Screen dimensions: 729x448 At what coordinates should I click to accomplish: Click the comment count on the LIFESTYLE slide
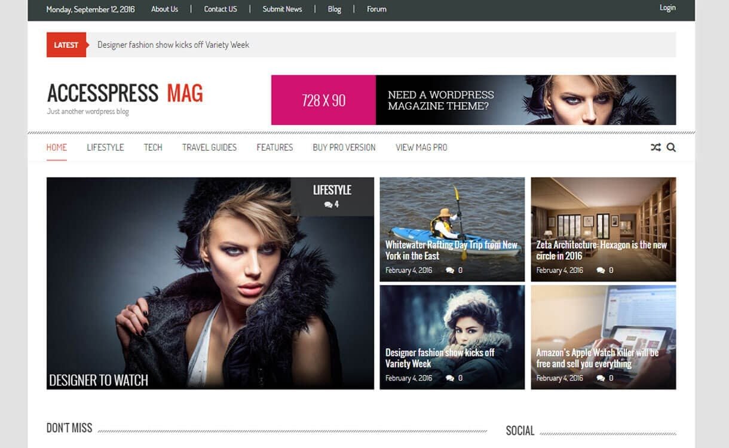pyautogui.click(x=332, y=204)
